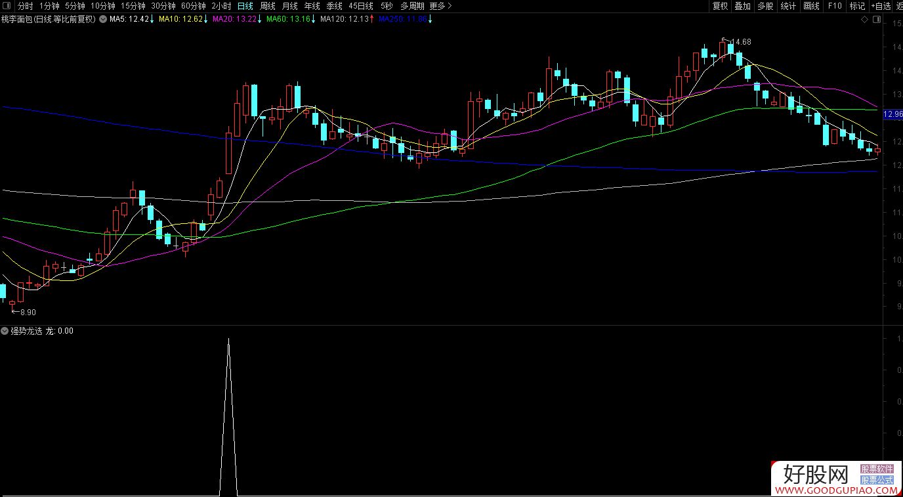The width and height of the screenshot is (903, 497).
Task: Select the 2小时 period
Action: (221, 6)
